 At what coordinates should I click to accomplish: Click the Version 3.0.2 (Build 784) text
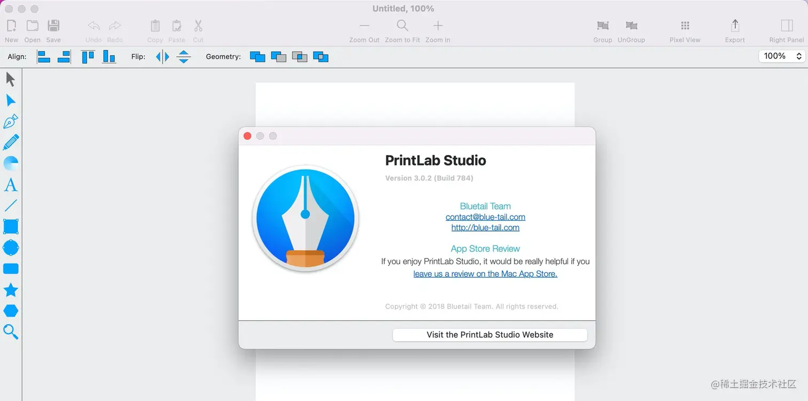point(429,178)
